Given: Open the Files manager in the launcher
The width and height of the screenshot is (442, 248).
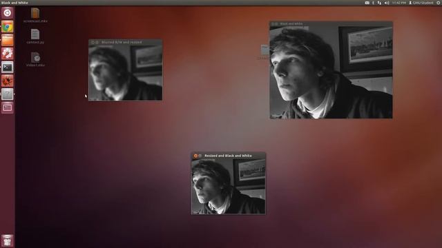Looking at the screenshot, I should click(x=8, y=40).
